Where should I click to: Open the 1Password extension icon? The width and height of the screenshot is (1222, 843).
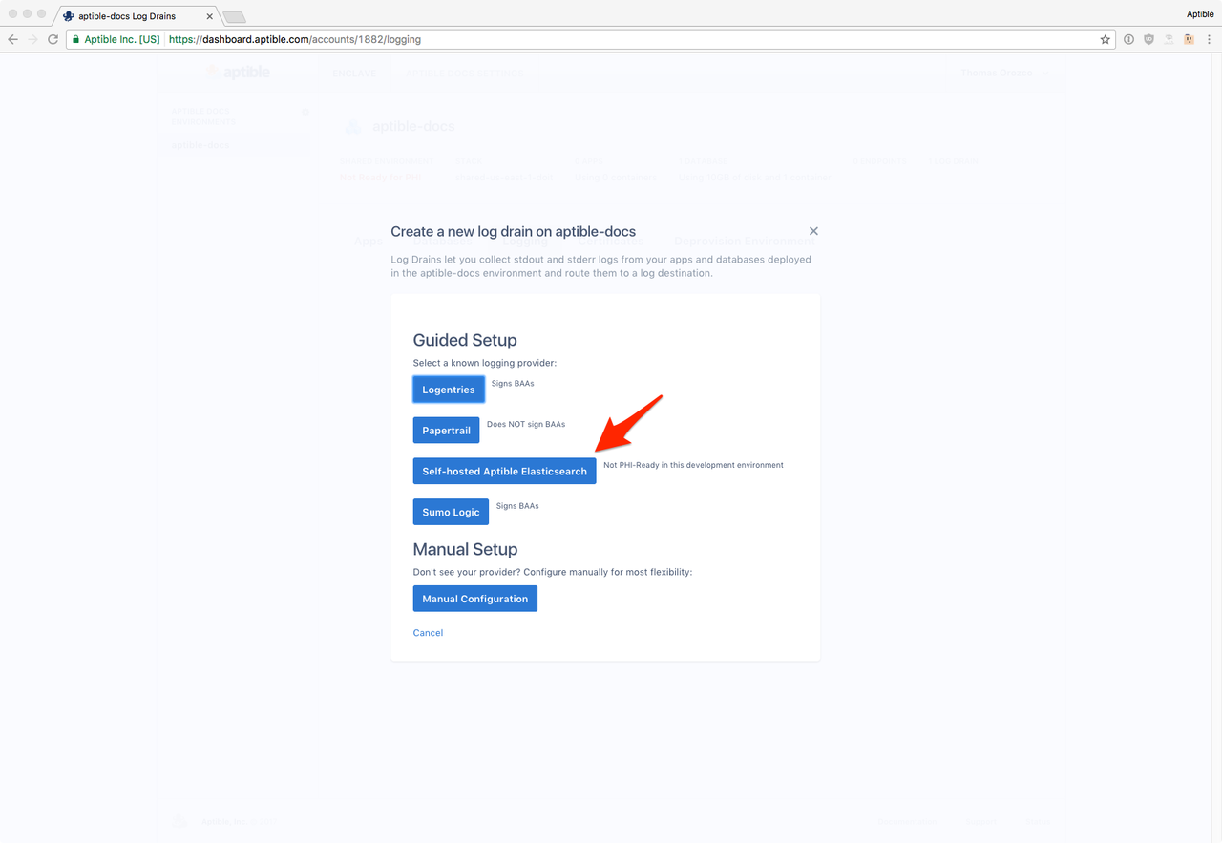1129,40
